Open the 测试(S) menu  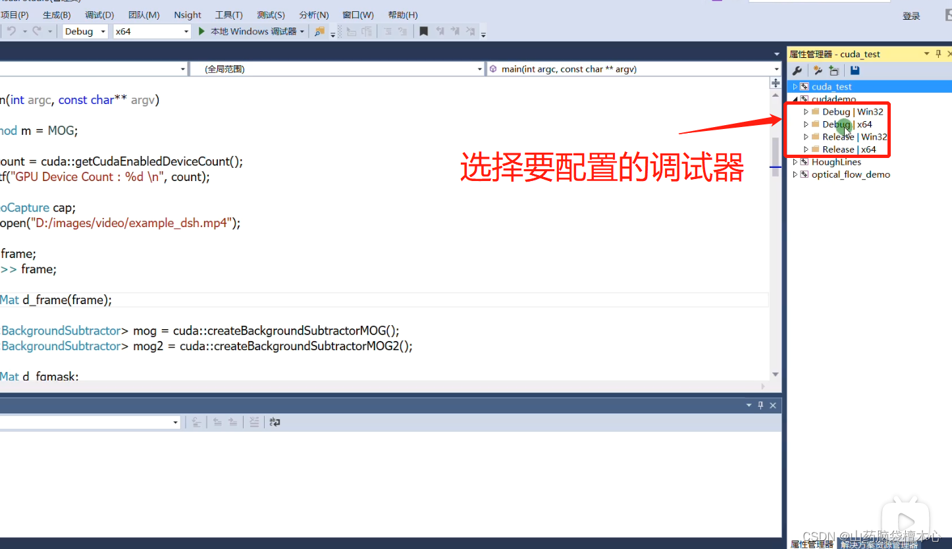click(x=271, y=14)
